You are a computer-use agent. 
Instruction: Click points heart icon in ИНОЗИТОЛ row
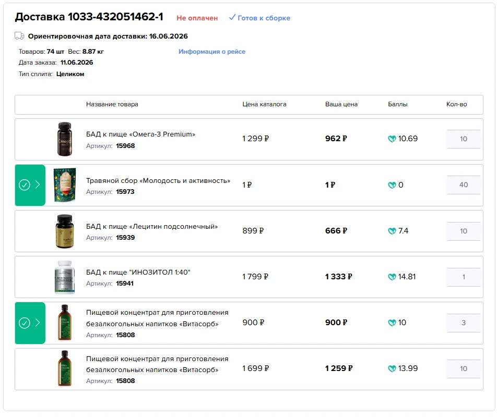(392, 277)
